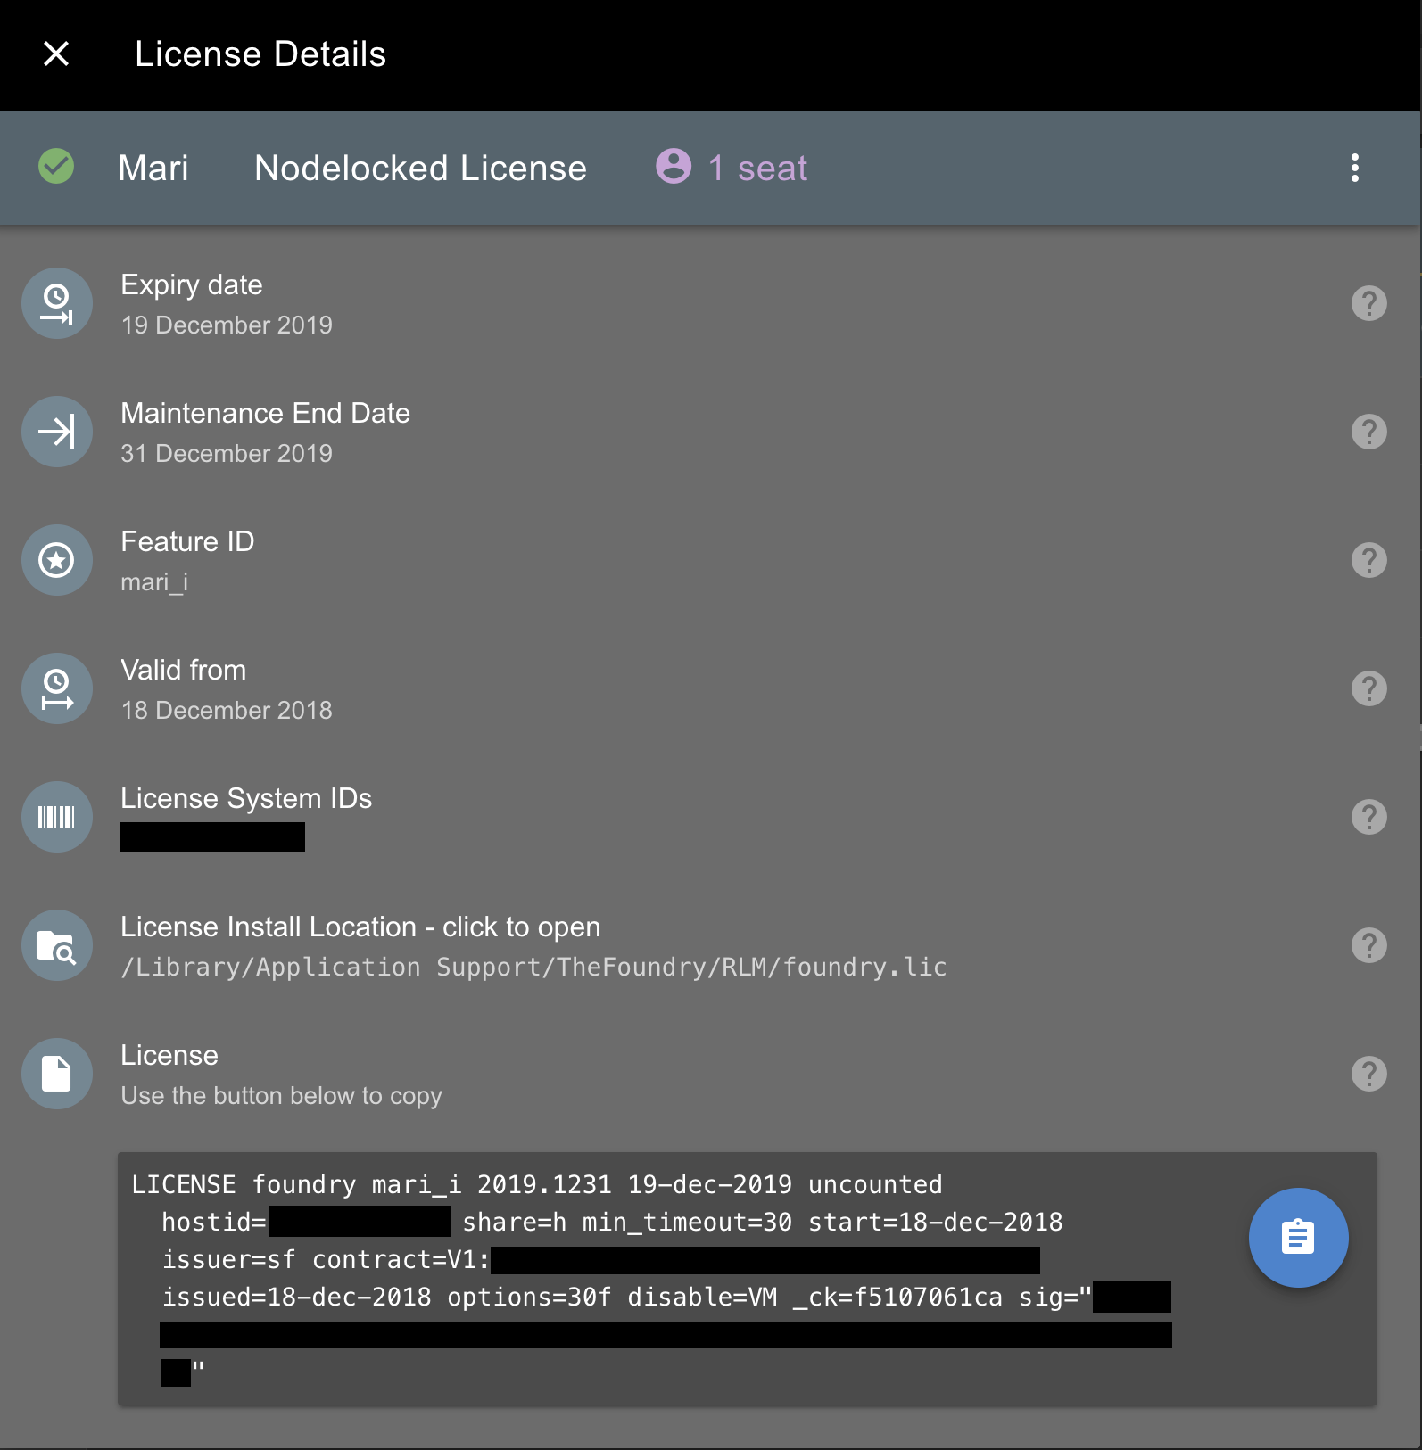The image size is (1422, 1450).
Task: Click the 'hostid=' license line
Action: click(612, 1222)
